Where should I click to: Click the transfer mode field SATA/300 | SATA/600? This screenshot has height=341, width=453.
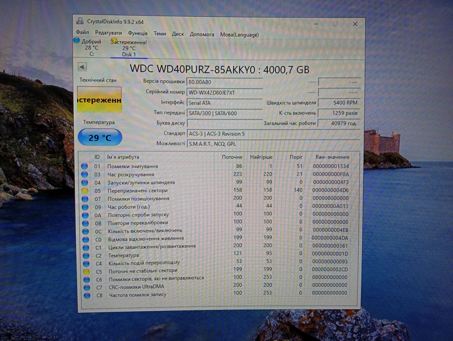coord(224,113)
